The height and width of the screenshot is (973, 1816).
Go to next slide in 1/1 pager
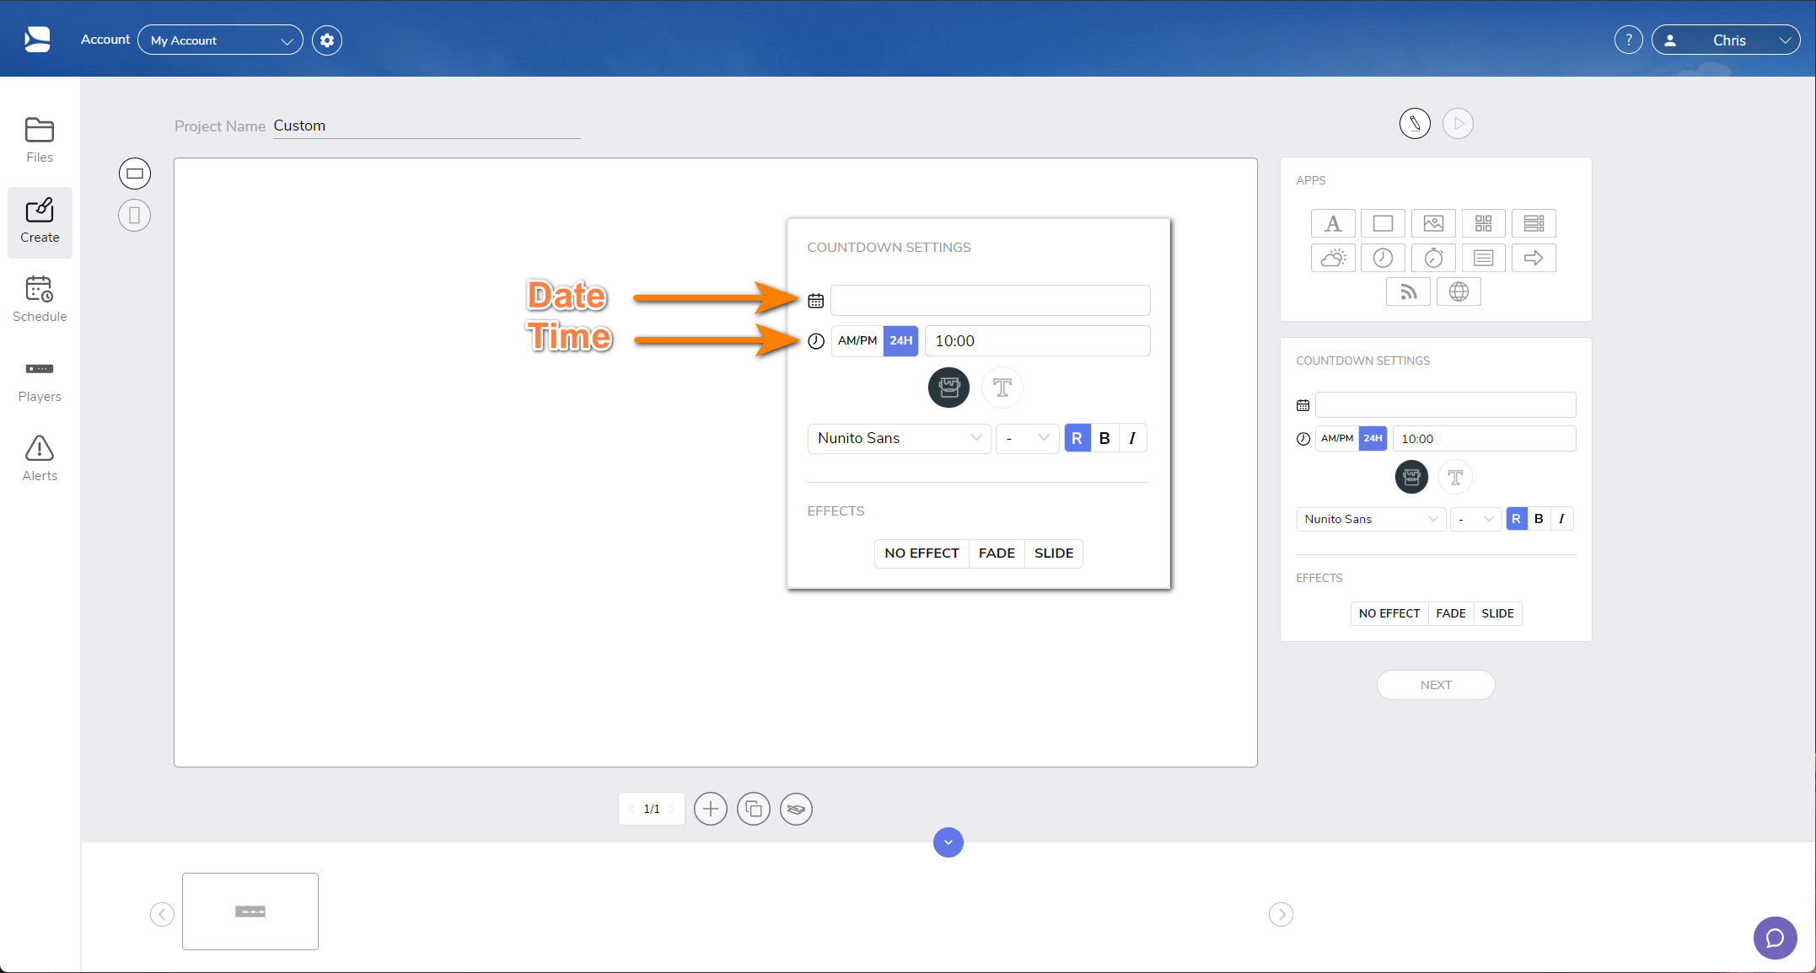click(x=672, y=809)
